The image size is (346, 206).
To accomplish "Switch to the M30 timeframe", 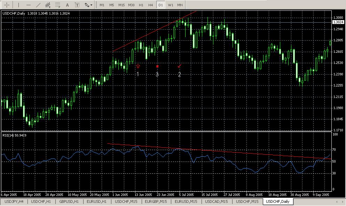I will tap(131, 5).
